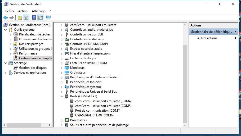Click device list scrollbar up arrow
Image resolution: width=241 pixels, height=136 pixels.
[185, 25]
